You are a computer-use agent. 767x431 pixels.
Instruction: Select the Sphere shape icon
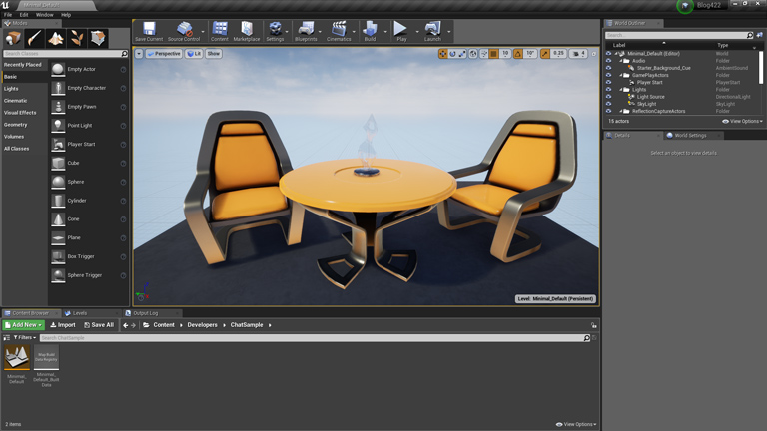(x=58, y=182)
